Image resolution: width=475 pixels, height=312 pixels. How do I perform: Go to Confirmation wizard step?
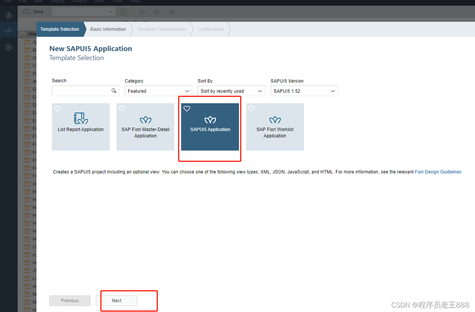211,29
